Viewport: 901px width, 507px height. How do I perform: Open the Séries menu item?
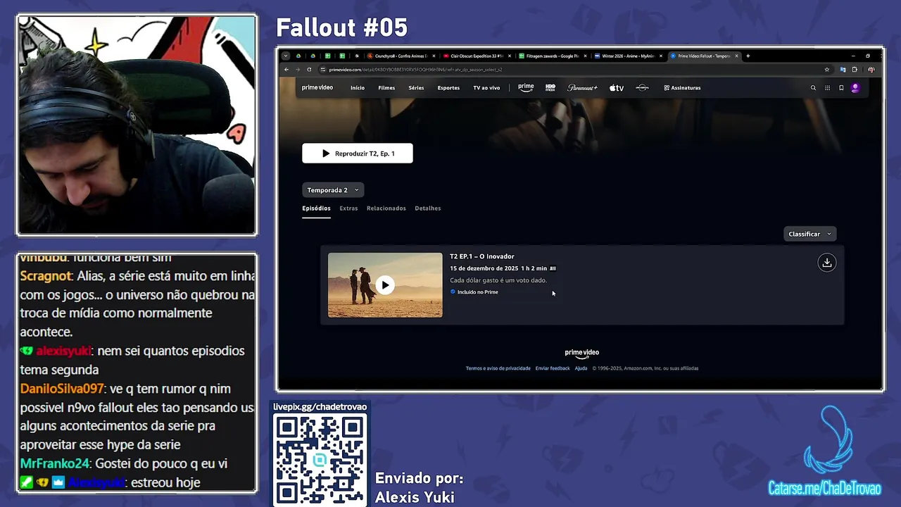[416, 88]
